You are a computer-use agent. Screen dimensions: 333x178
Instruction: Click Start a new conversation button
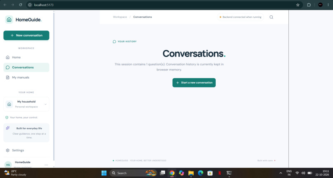tap(194, 83)
